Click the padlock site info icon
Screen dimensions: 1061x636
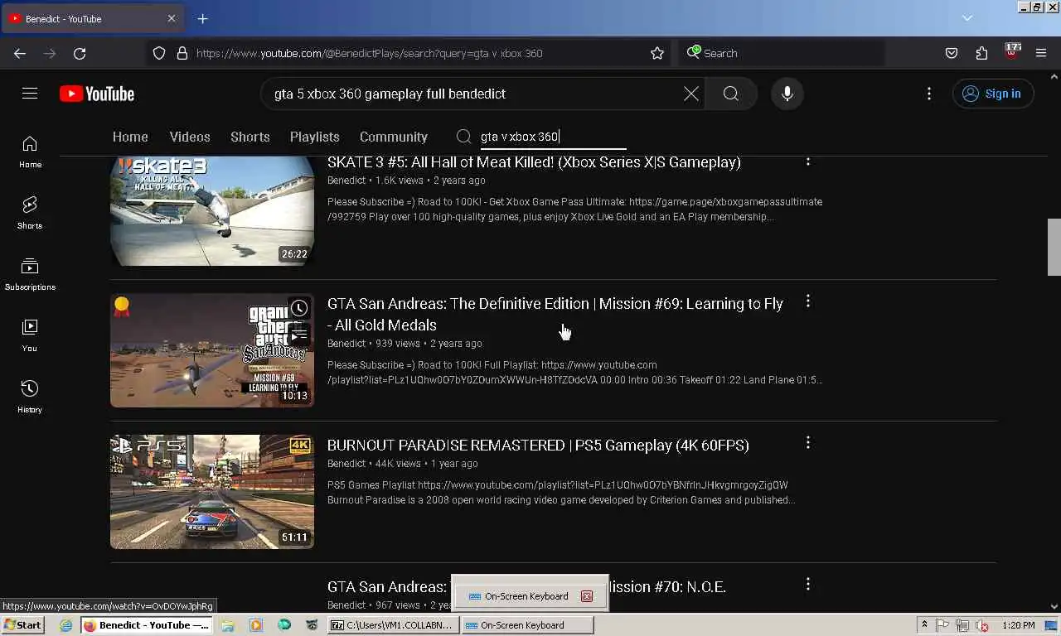[182, 53]
